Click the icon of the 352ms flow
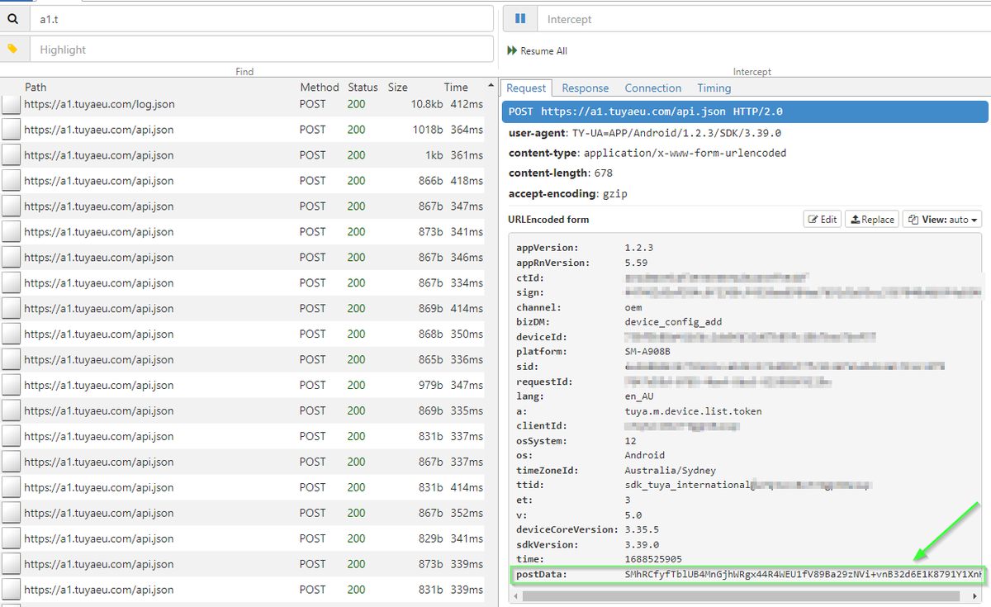Image resolution: width=991 pixels, height=607 pixels. (x=11, y=513)
